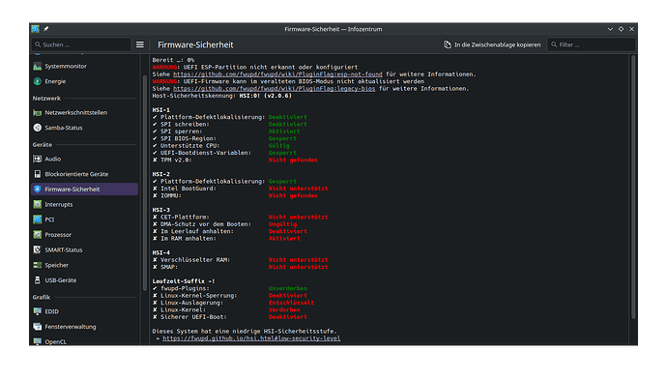Click the Netzwerk section header

coord(46,99)
